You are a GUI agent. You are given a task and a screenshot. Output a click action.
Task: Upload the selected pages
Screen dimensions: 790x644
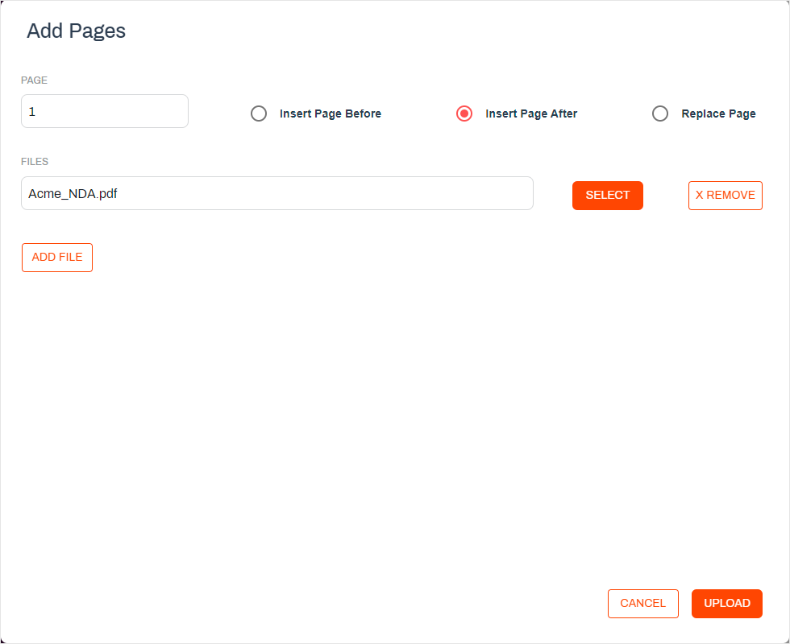pos(727,603)
